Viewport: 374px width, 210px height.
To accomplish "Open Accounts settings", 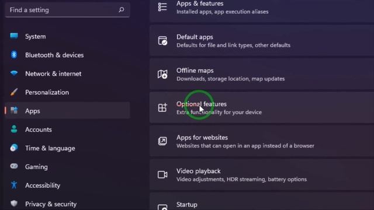I will [67, 129].
